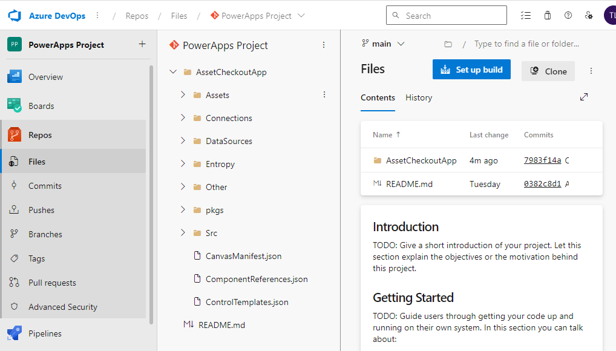Viewport: 616px width, 351px height.
Task: Click the Overview icon in sidebar
Action: tap(15, 77)
